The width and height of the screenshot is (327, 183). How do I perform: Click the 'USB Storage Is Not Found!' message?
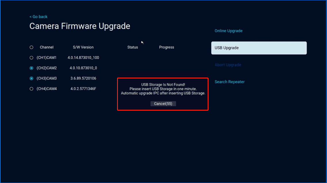point(163,85)
